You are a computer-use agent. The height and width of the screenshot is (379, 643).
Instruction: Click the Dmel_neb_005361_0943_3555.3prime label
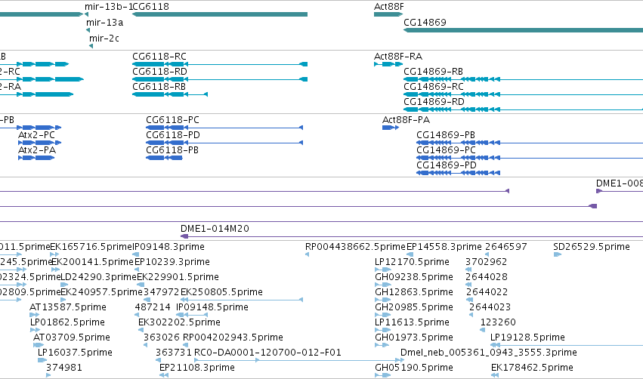point(489,353)
